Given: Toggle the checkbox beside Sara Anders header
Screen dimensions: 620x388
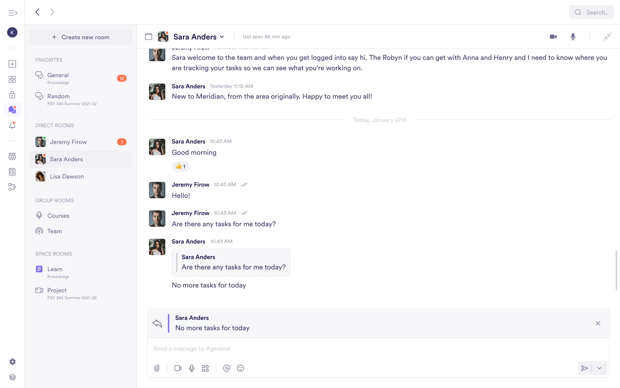Looking at the screenshot, I should click(149, 37).
